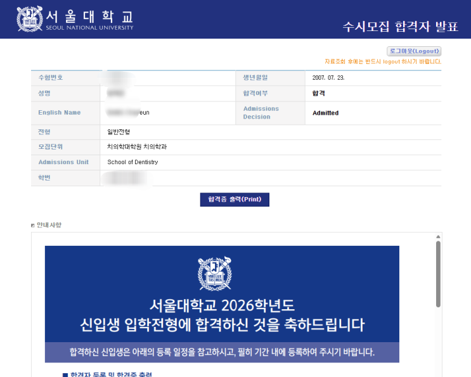The height and width of the screenshot is (377, 471).
Task: Click the 생년월일 label cell
Action: click(x=270, y=78)
